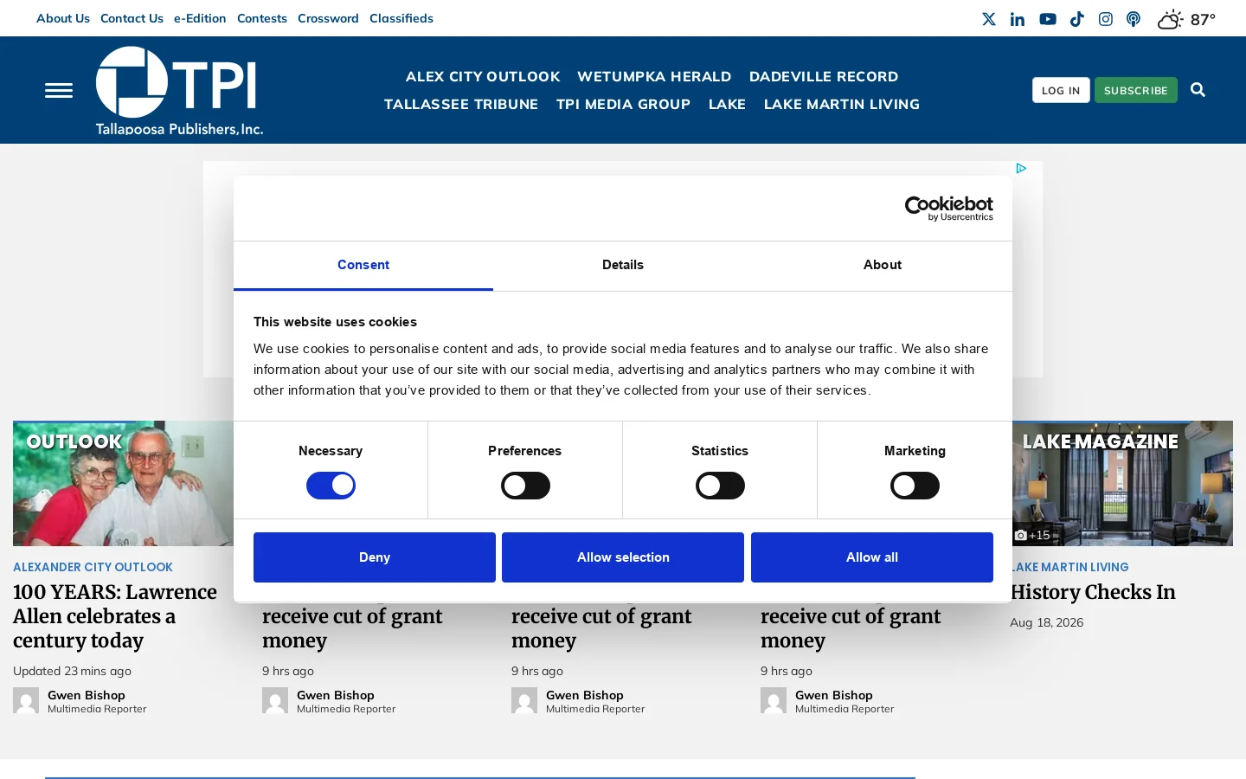Open the LinkedIn social icon
Screen dimensions: 1246x779
tap(1018, 19)
